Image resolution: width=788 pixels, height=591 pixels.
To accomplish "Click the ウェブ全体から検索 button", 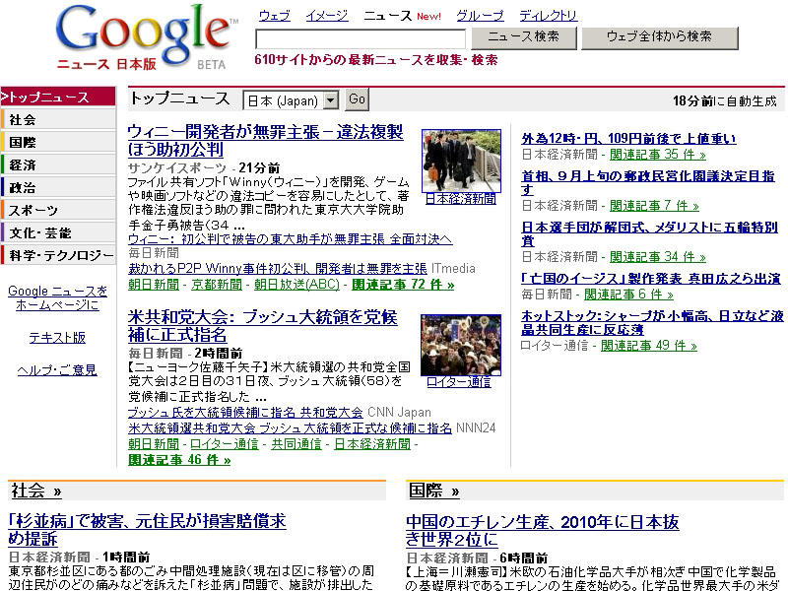I will point(659,37).
